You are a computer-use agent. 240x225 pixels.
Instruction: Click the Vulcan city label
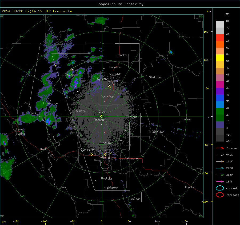(x=135, y=199)
